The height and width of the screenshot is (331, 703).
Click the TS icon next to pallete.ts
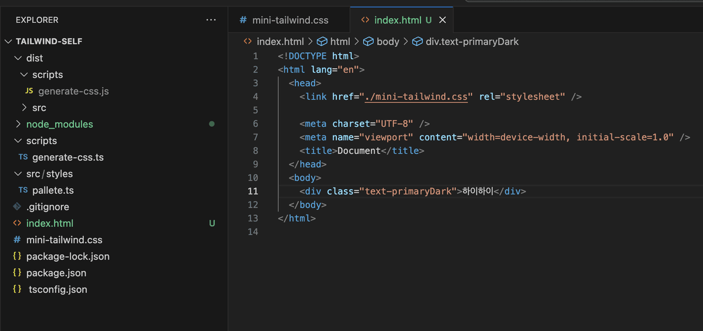[23, 190]
